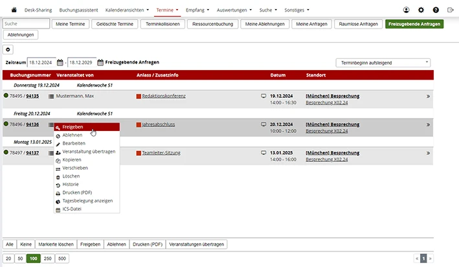This screenshot has height=267, width=459.
Task: Click the end date field 18.12.2029
Action: pyautogui.click(x=82, y=62)
